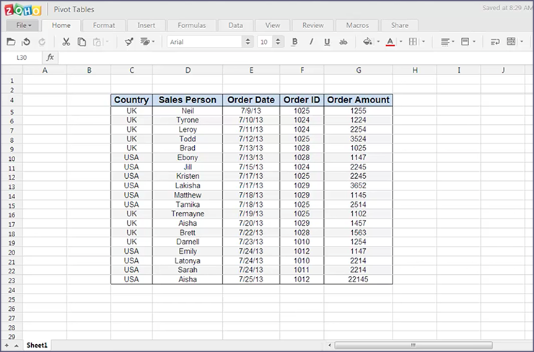The height and width of the screenshot is (352, 534).
Task: Open the Data tab
Action: point(235,25)
